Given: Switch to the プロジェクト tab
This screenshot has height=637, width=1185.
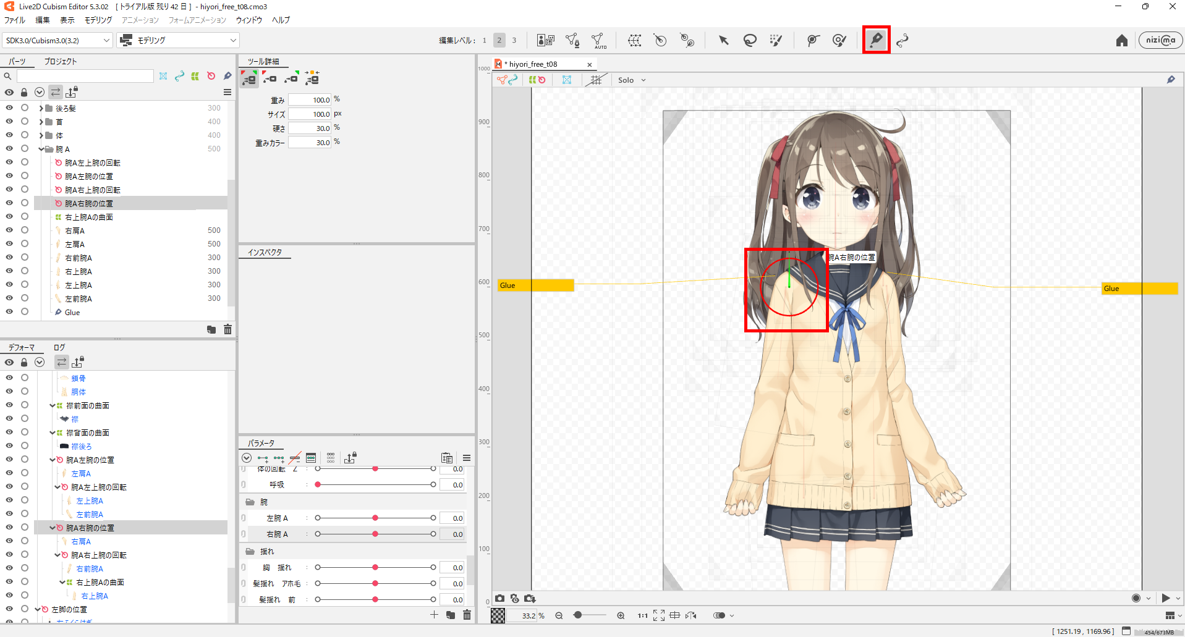Looking at the screenshot, I should [x=61, y=61].
